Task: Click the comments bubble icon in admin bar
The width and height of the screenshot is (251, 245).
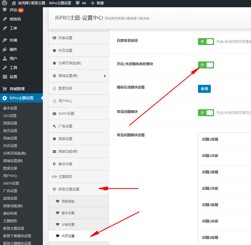Action: pos(78,3)
